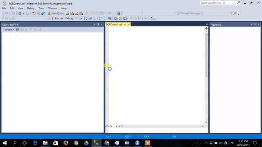Open Activity Monitor toolbar icon

coord(118,13)
